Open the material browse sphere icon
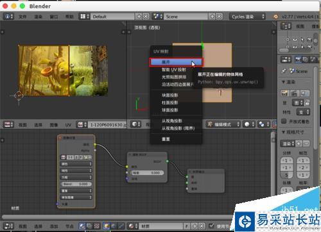Image resolution: width=321 pixels, height=232 pixels. tap(133, 226)
